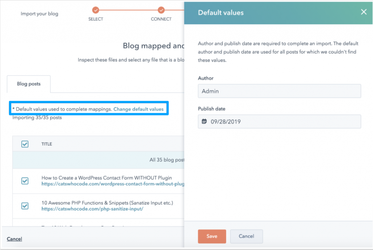The width and height of the screenshot is (373, 250).
Task: Toggle the select-all checkbox in the TITLE header
Action: point(25,144)
